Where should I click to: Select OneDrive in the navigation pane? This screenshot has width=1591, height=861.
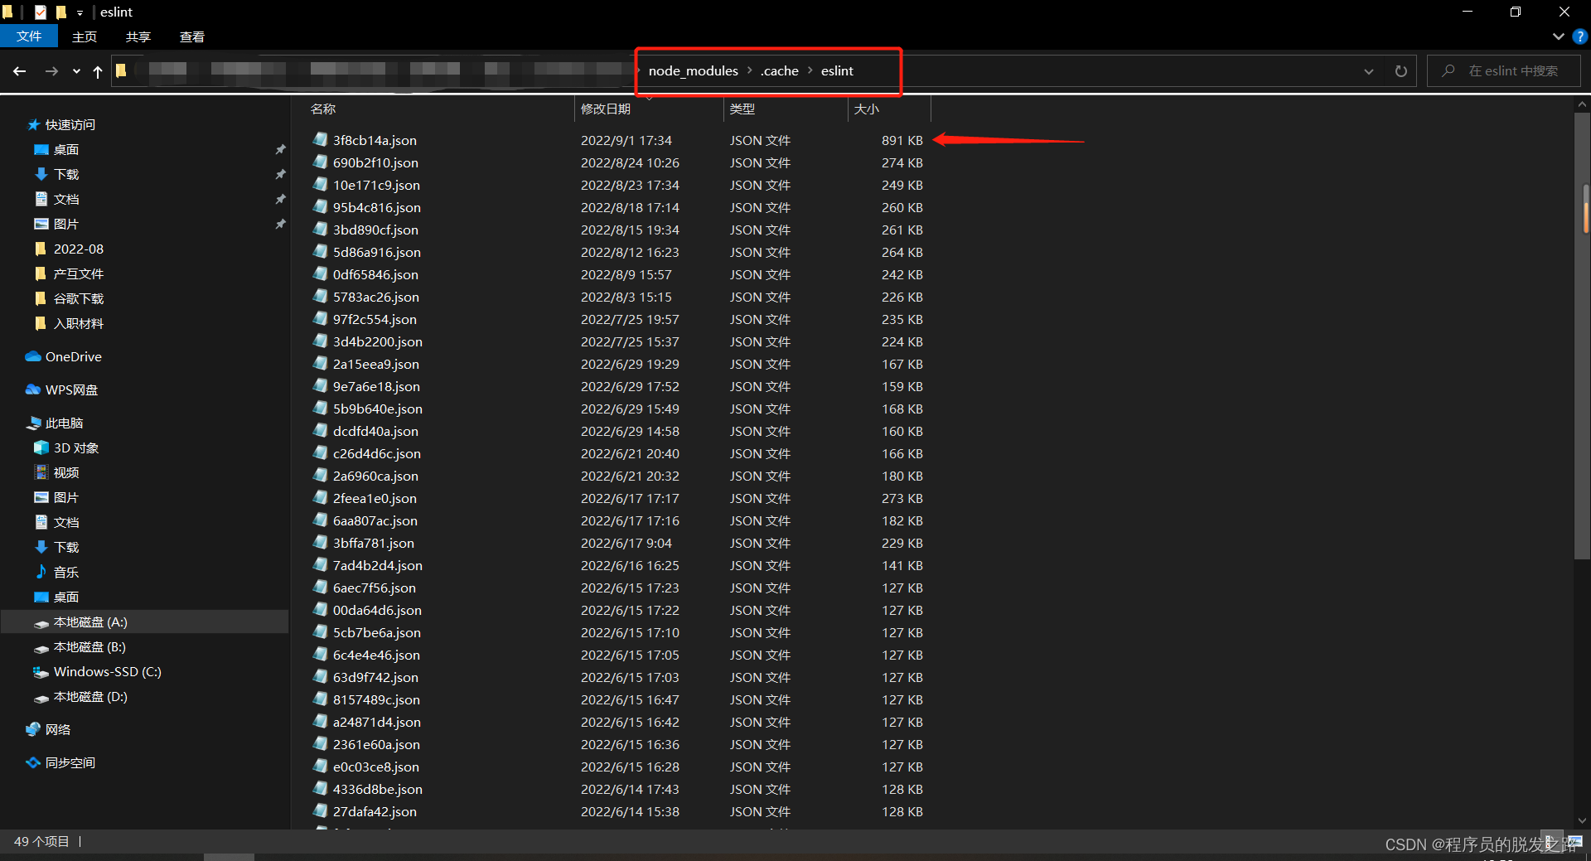[x=73, y=357]
